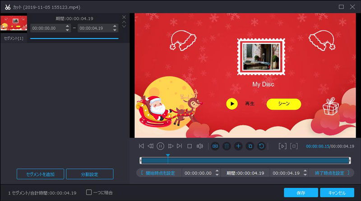Click the copy segment icon
361x201 pixels.
click(250, 146)
